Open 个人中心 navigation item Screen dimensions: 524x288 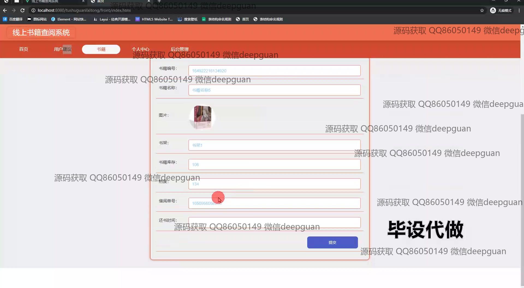(141, 49)
